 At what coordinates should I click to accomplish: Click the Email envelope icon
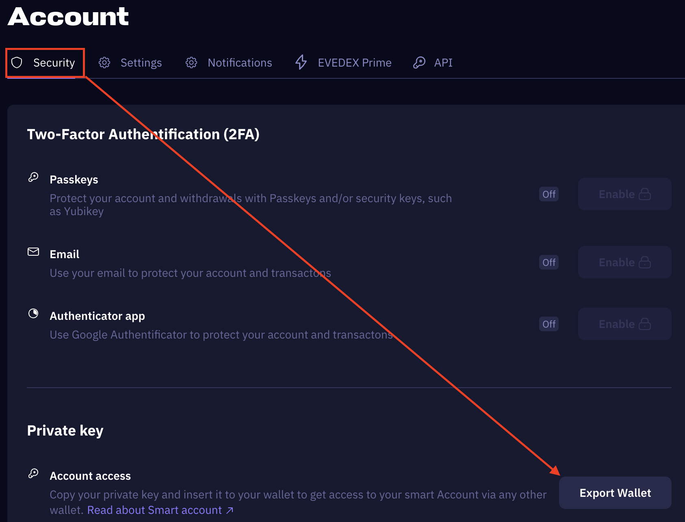(x=33, y=252)
